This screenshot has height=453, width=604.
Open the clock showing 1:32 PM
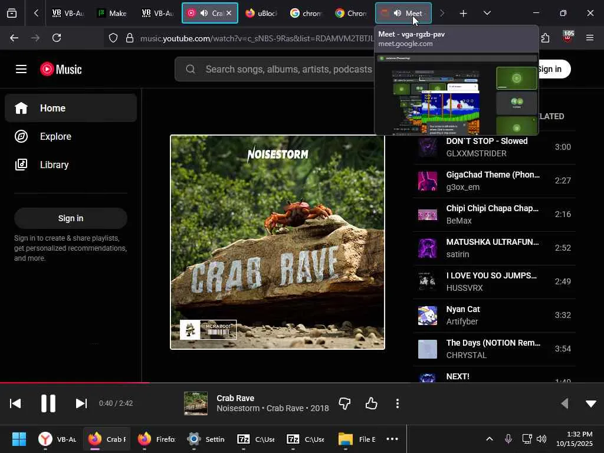tap(575, 439)
